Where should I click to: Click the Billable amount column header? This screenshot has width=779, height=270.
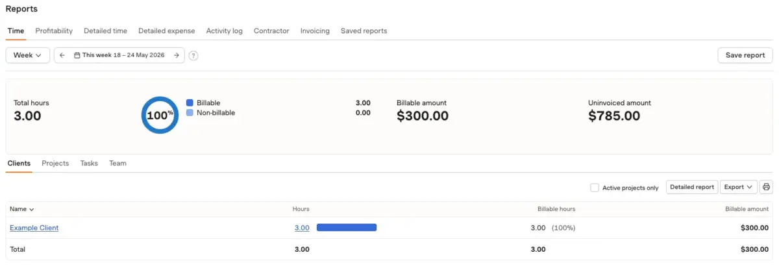(x=747, y=209)
